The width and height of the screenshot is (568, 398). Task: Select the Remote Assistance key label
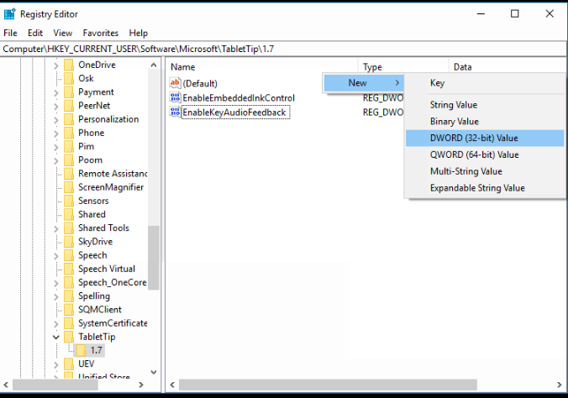(113, 174)
